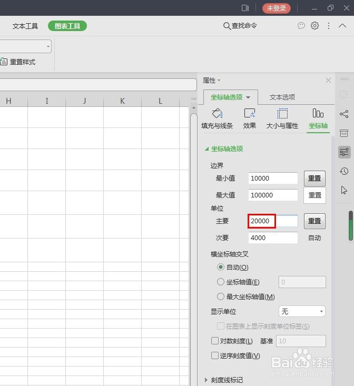The image size is (354, 386).
Task: Toggle Show display units label checkbox
Action: click(x=220, y=326)
